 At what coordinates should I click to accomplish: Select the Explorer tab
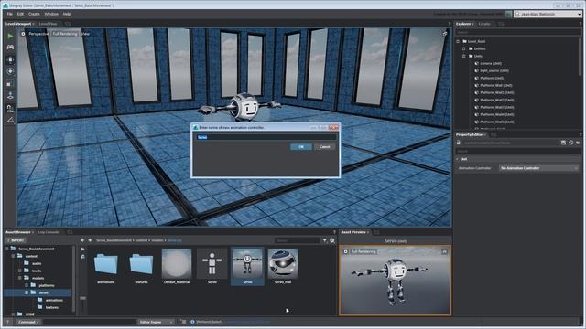point(463,24)
